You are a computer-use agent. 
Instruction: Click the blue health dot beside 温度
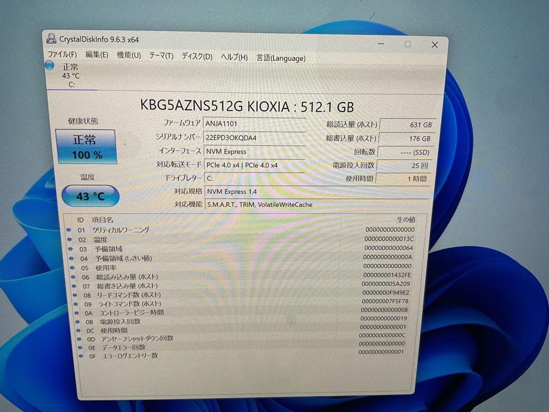coord(70,239)
